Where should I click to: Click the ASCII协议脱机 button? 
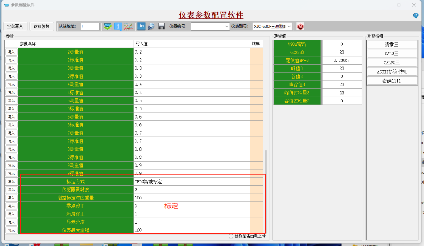tap(391, 72)
